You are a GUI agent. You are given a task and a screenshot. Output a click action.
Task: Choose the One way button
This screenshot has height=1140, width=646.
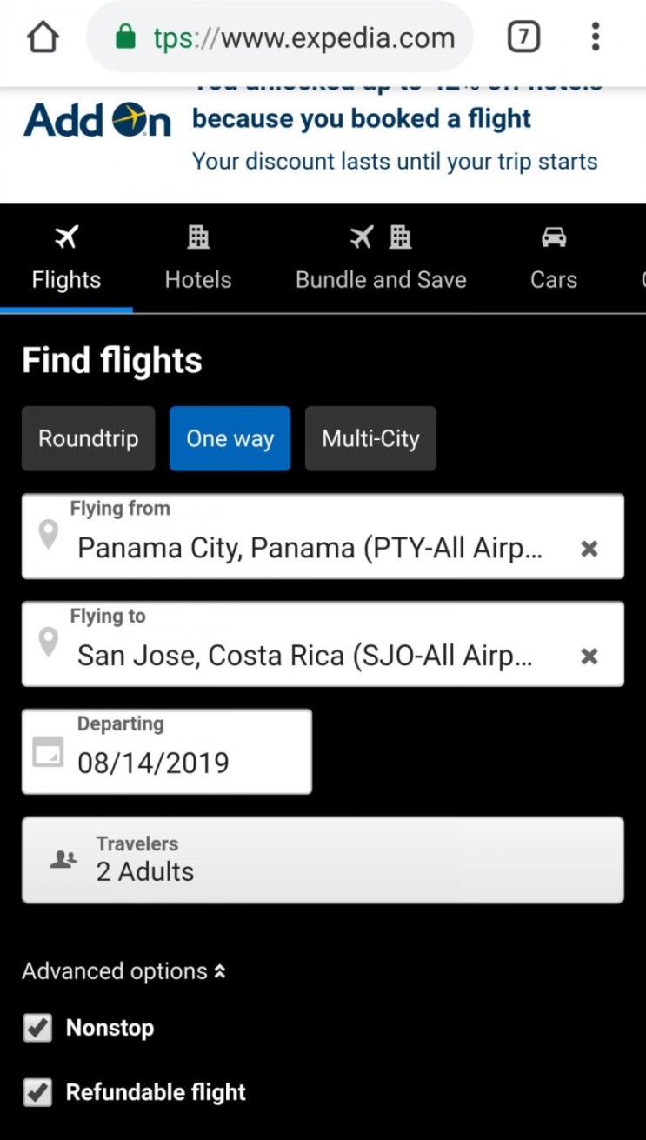(230, 438)
